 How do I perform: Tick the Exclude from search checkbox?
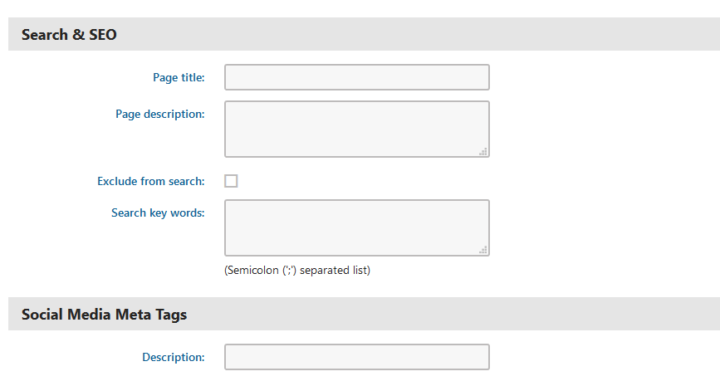(x=231, y=181)
